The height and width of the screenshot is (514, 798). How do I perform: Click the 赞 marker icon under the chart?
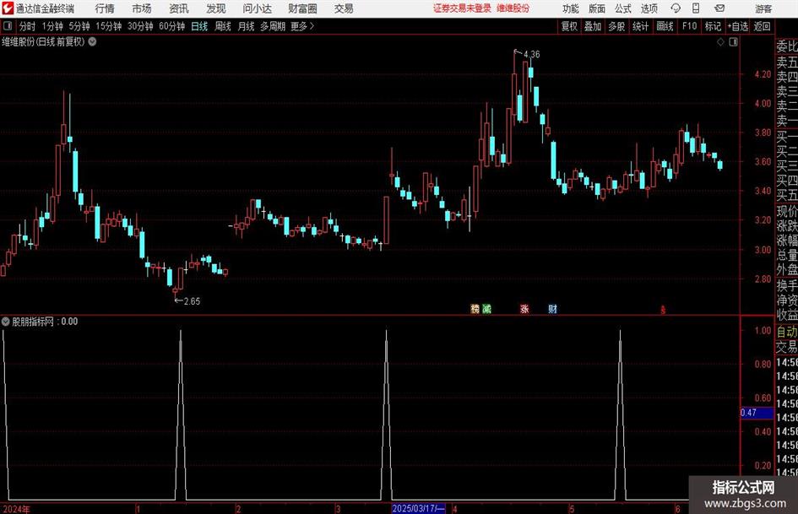pos(475,308)
